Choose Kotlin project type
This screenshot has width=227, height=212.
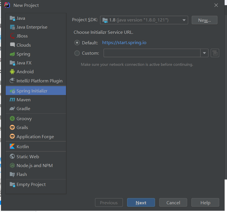pyautogui.click(x=36, y=146)
